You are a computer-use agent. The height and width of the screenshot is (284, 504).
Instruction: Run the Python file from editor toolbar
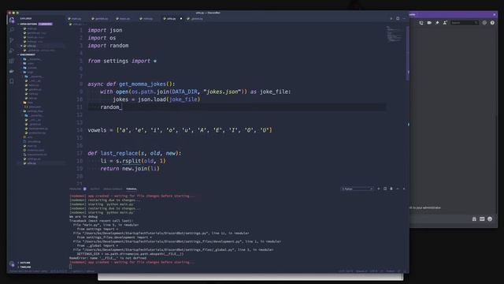[x=391, y=19]
